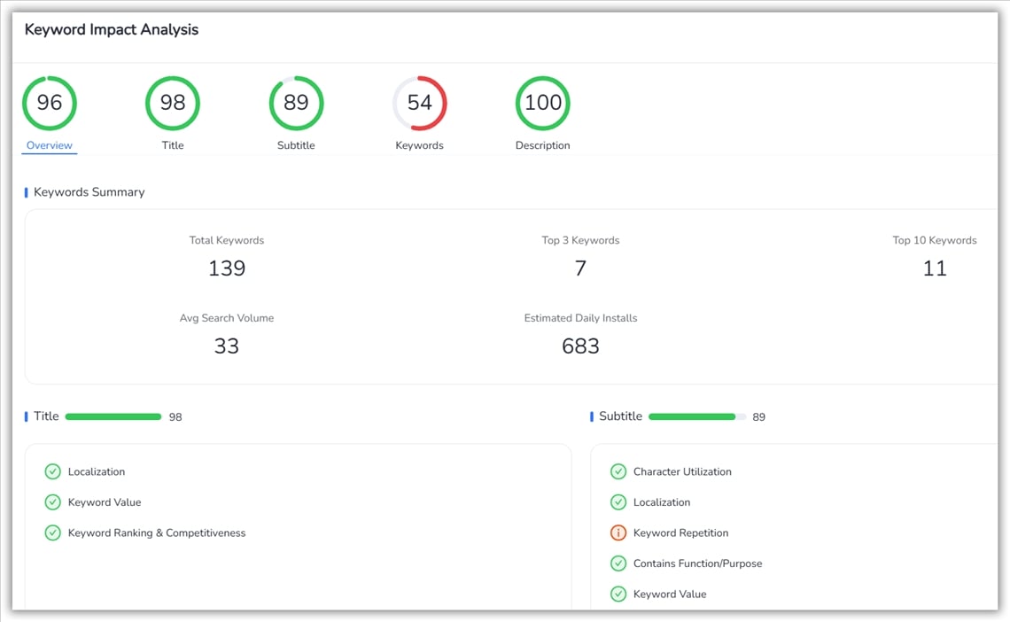Switch to the Keywords tab
The height and width of the screenshot is (622, 1010).
(419, 144)
